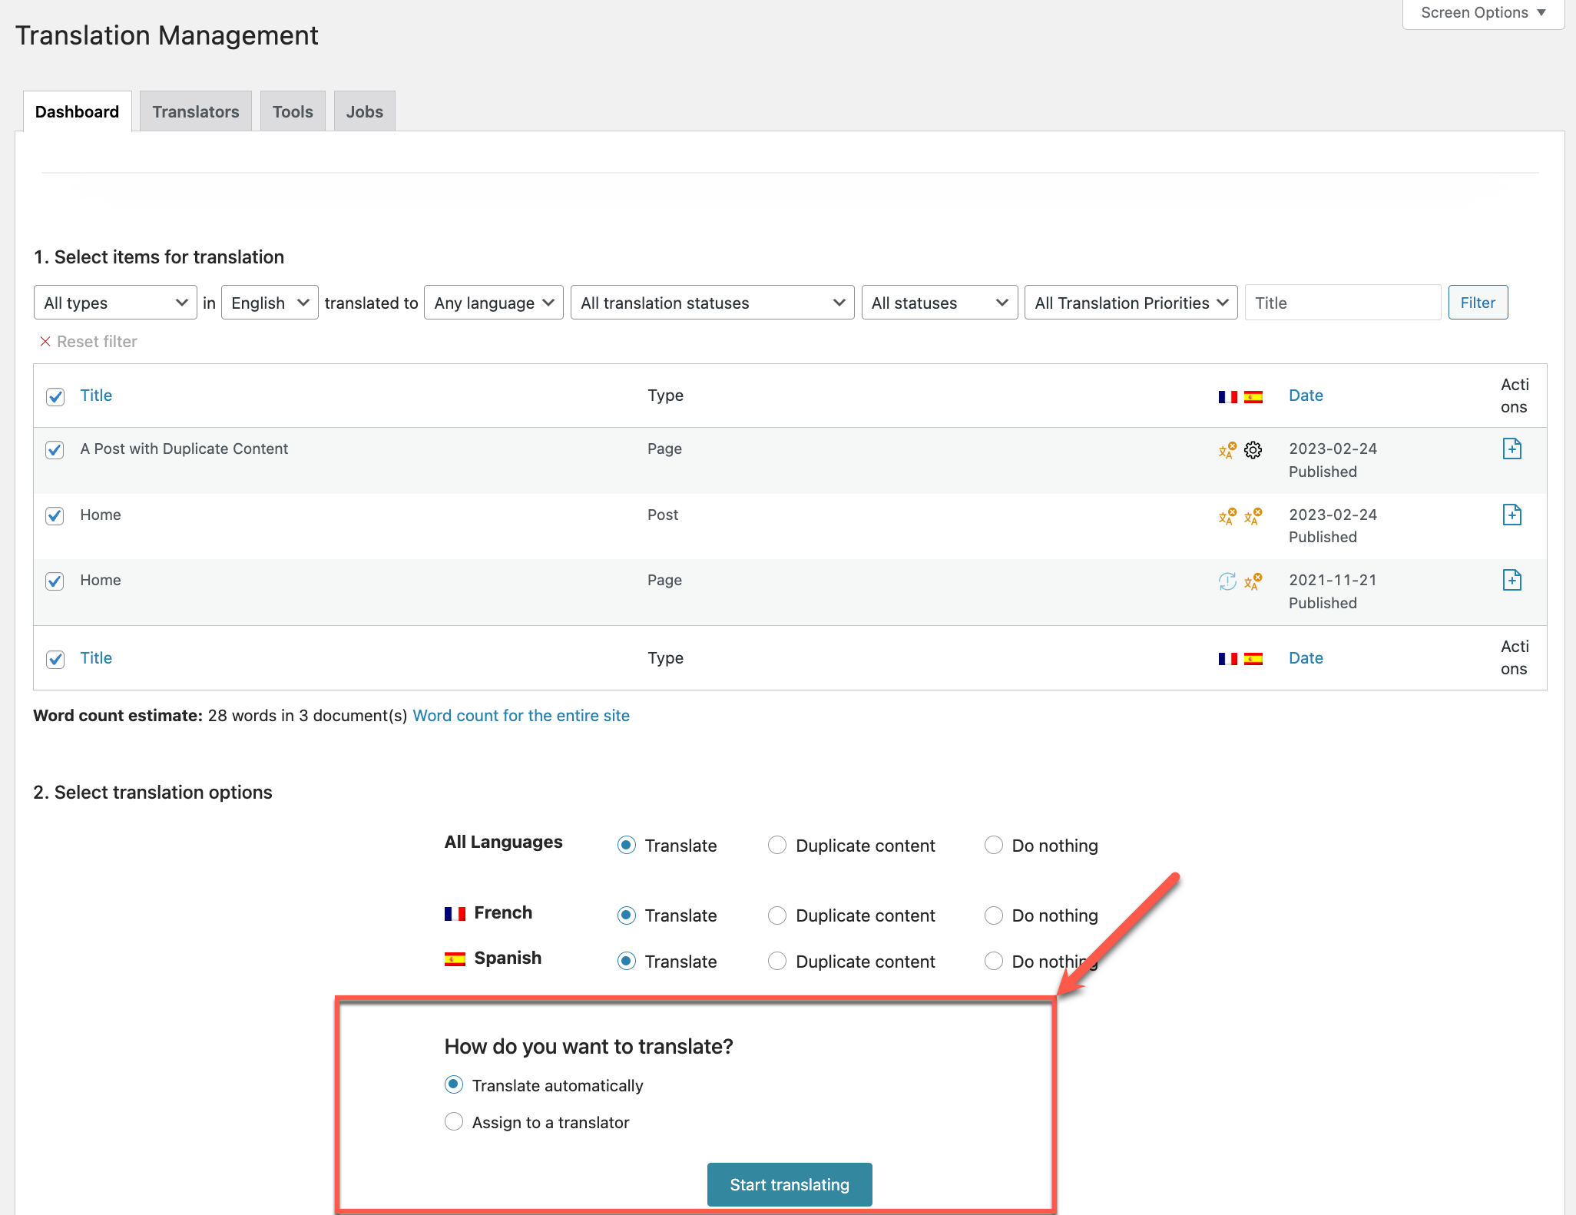Open the Jobs tab

click(x=364, y=111)
